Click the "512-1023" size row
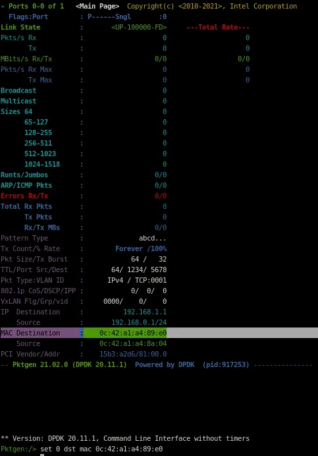This screenshot has height=456, width=318. (40, 154)
